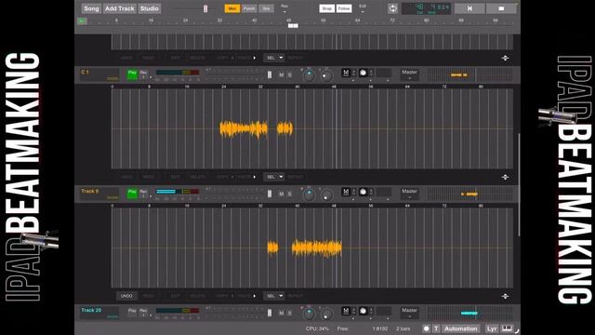Adjust the master slider next to Studio
Screen dimensions: 595x335
coord(205,8)
